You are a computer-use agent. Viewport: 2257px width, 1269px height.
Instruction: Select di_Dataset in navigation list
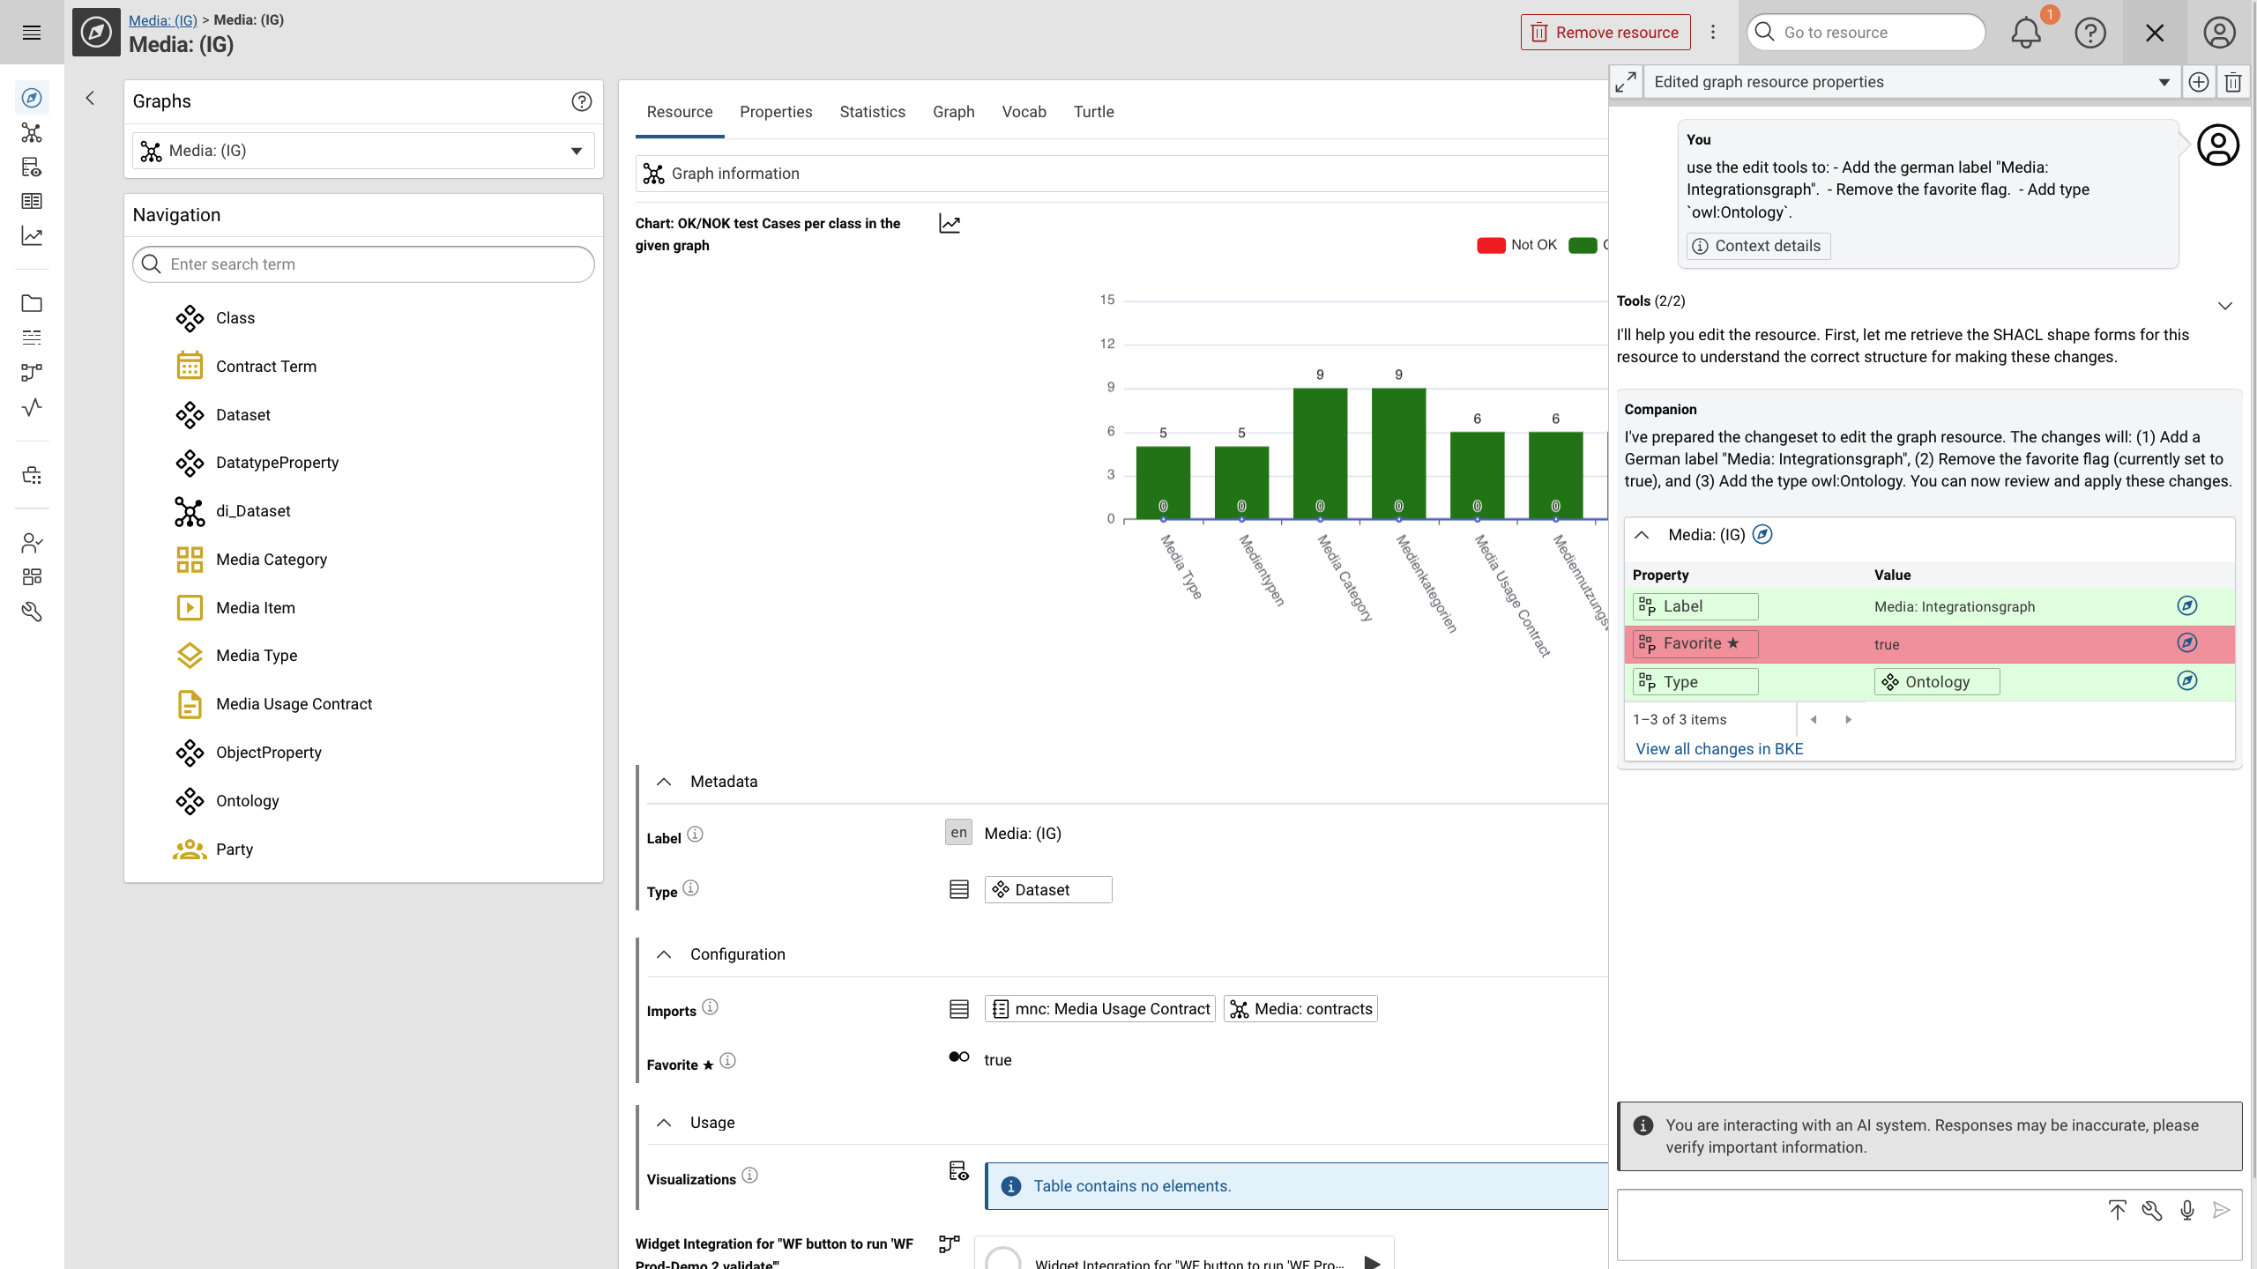click(253, 511)
